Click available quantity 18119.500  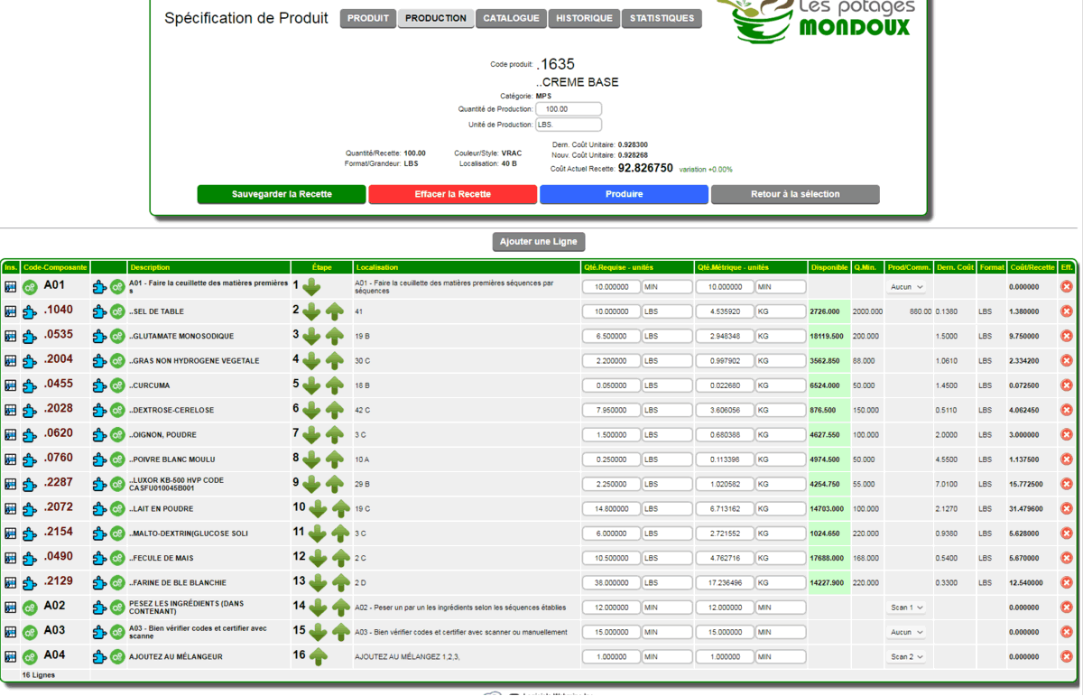coord(828,336)
